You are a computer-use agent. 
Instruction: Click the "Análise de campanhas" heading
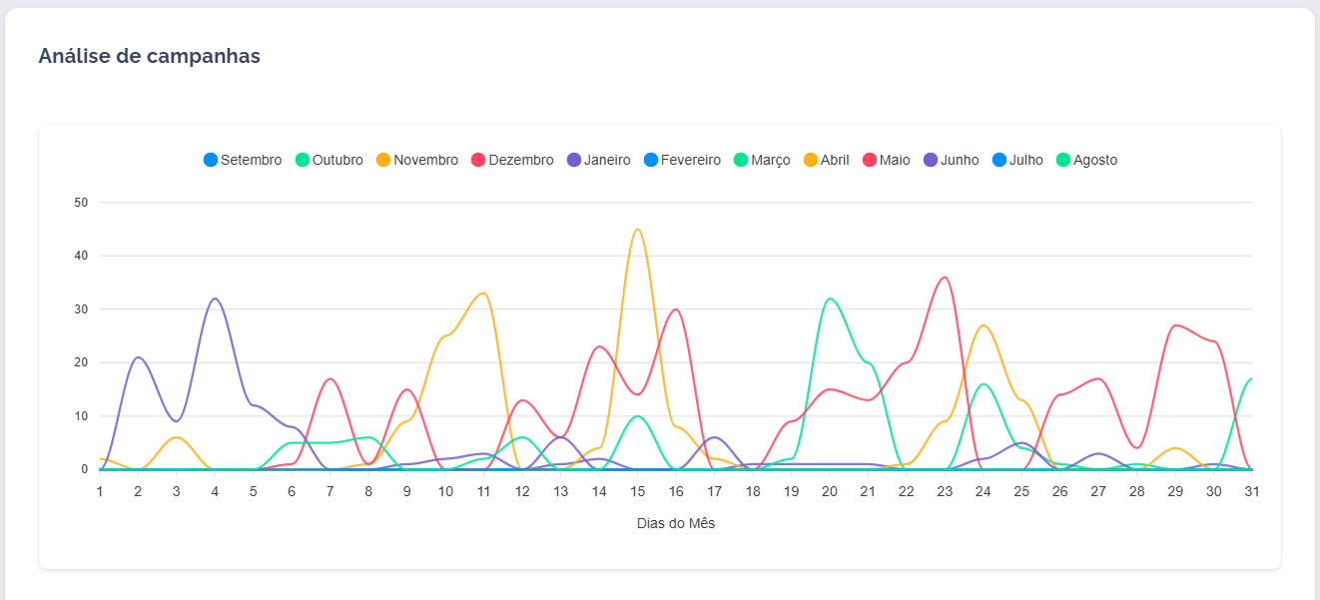(149, 56)
